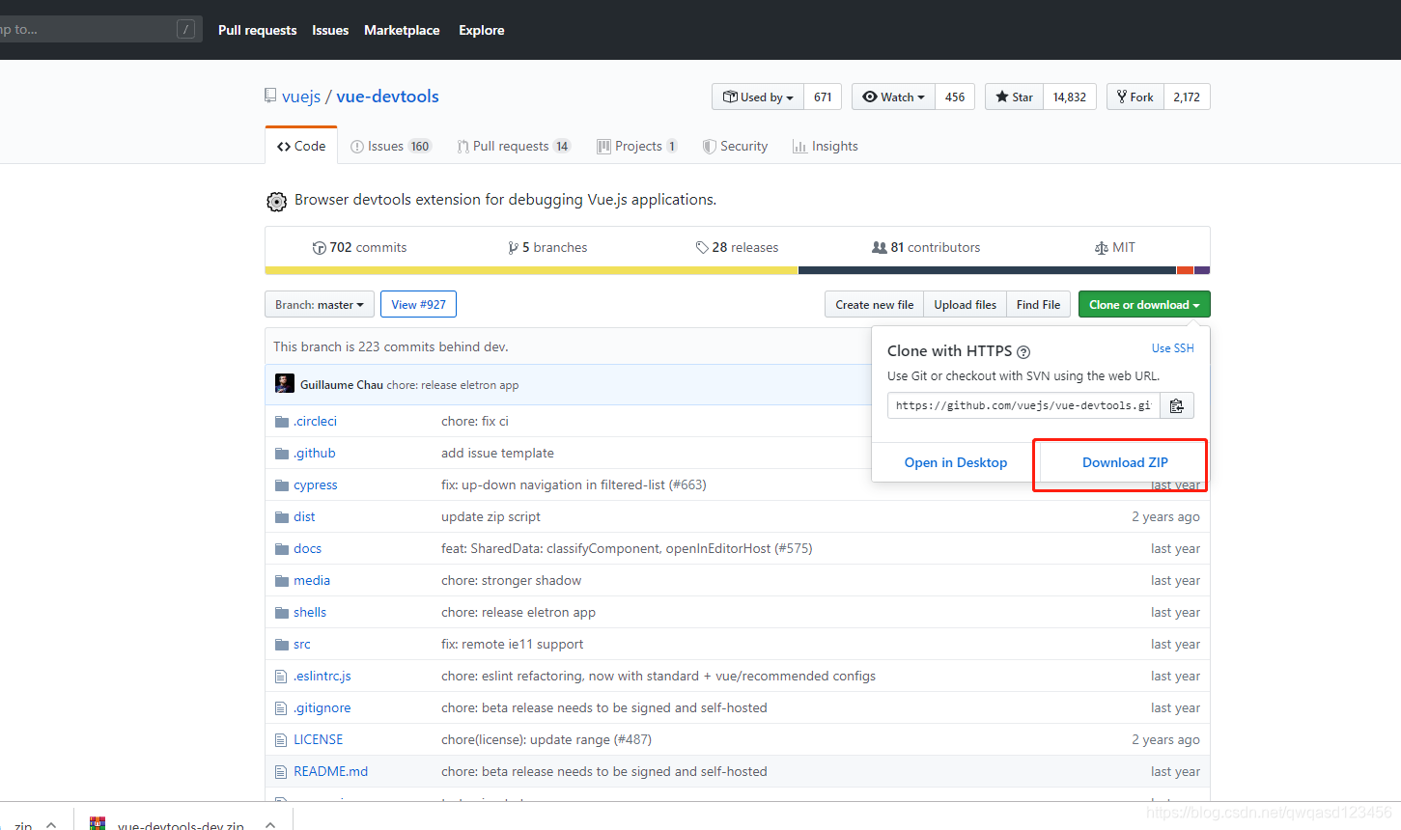The image size is (1401, 830).
Task: Click the media folder icon
Action: pos(282,581)
